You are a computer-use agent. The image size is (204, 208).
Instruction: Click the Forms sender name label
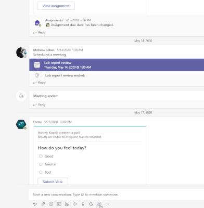pos(37,122)
